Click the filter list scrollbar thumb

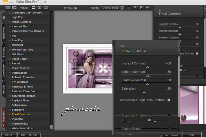pos(52,127)
